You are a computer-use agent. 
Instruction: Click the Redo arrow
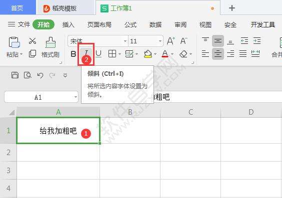52,75
